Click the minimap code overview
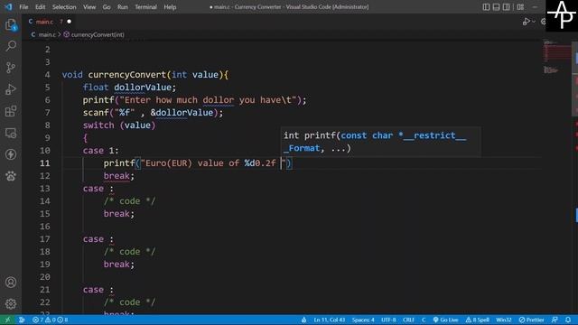The height and width of the screenshot is (325, 578). click(556, 57)
